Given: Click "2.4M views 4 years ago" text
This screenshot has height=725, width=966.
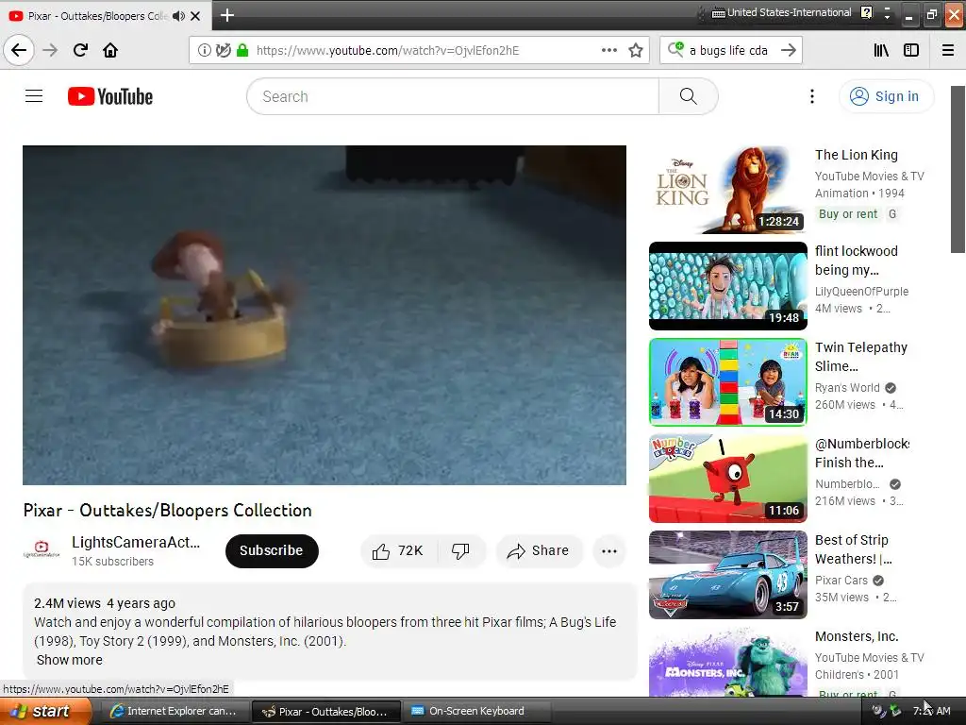Looking at the screenshot, I should (x=105, y=603).
